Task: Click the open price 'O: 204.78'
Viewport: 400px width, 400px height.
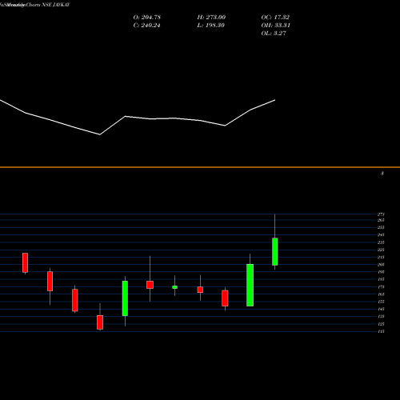Action: click(147, 18)
